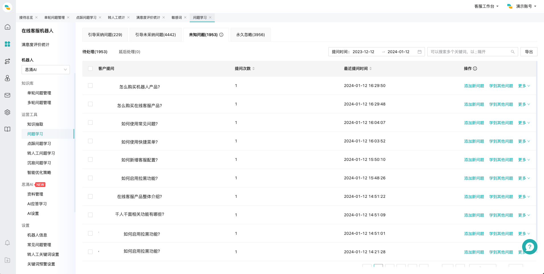Close the 接待总览 tab
Viewport: 544px width, 274px height.
coord(36,17)
